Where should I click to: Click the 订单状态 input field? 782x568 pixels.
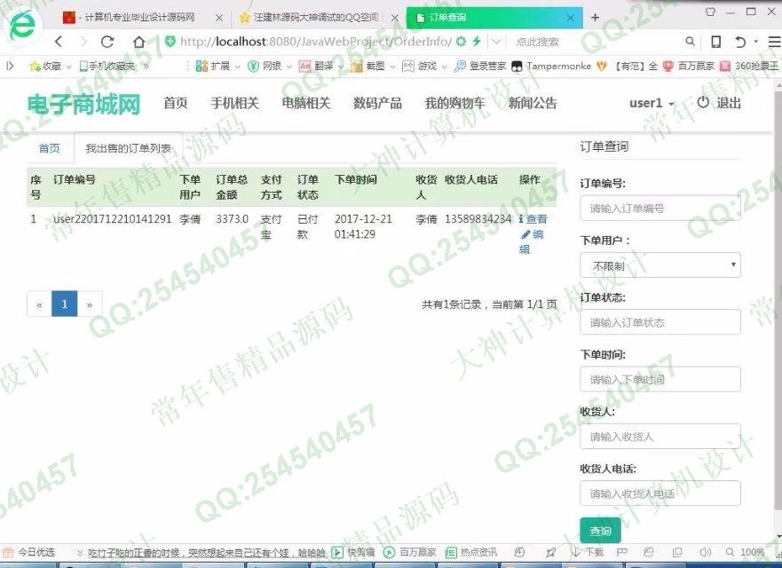(x=660, y=322)
